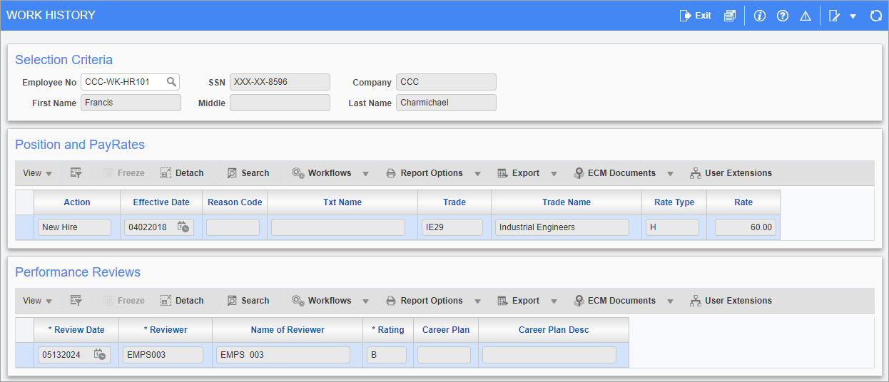Open User Extensions in PayRates toolbar
This screenshot has height=382, width=889.
point(731,173)
